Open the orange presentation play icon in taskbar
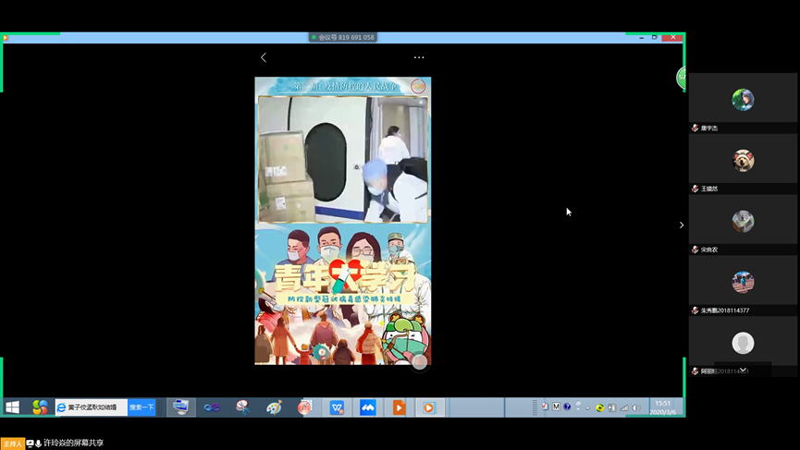The image size is (800, 450). [x=399, y=407]
